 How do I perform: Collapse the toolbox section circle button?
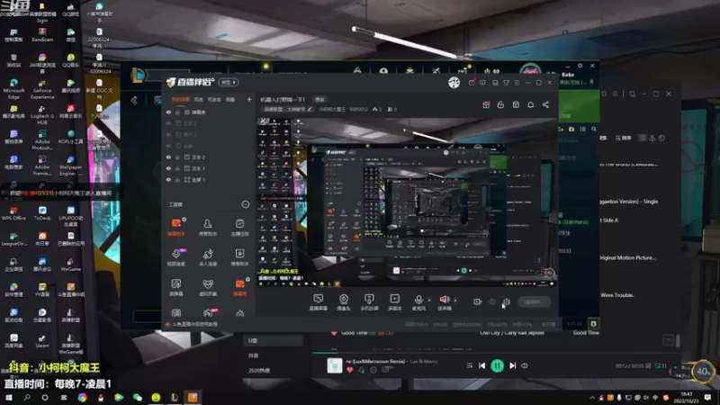coord(246,204)
